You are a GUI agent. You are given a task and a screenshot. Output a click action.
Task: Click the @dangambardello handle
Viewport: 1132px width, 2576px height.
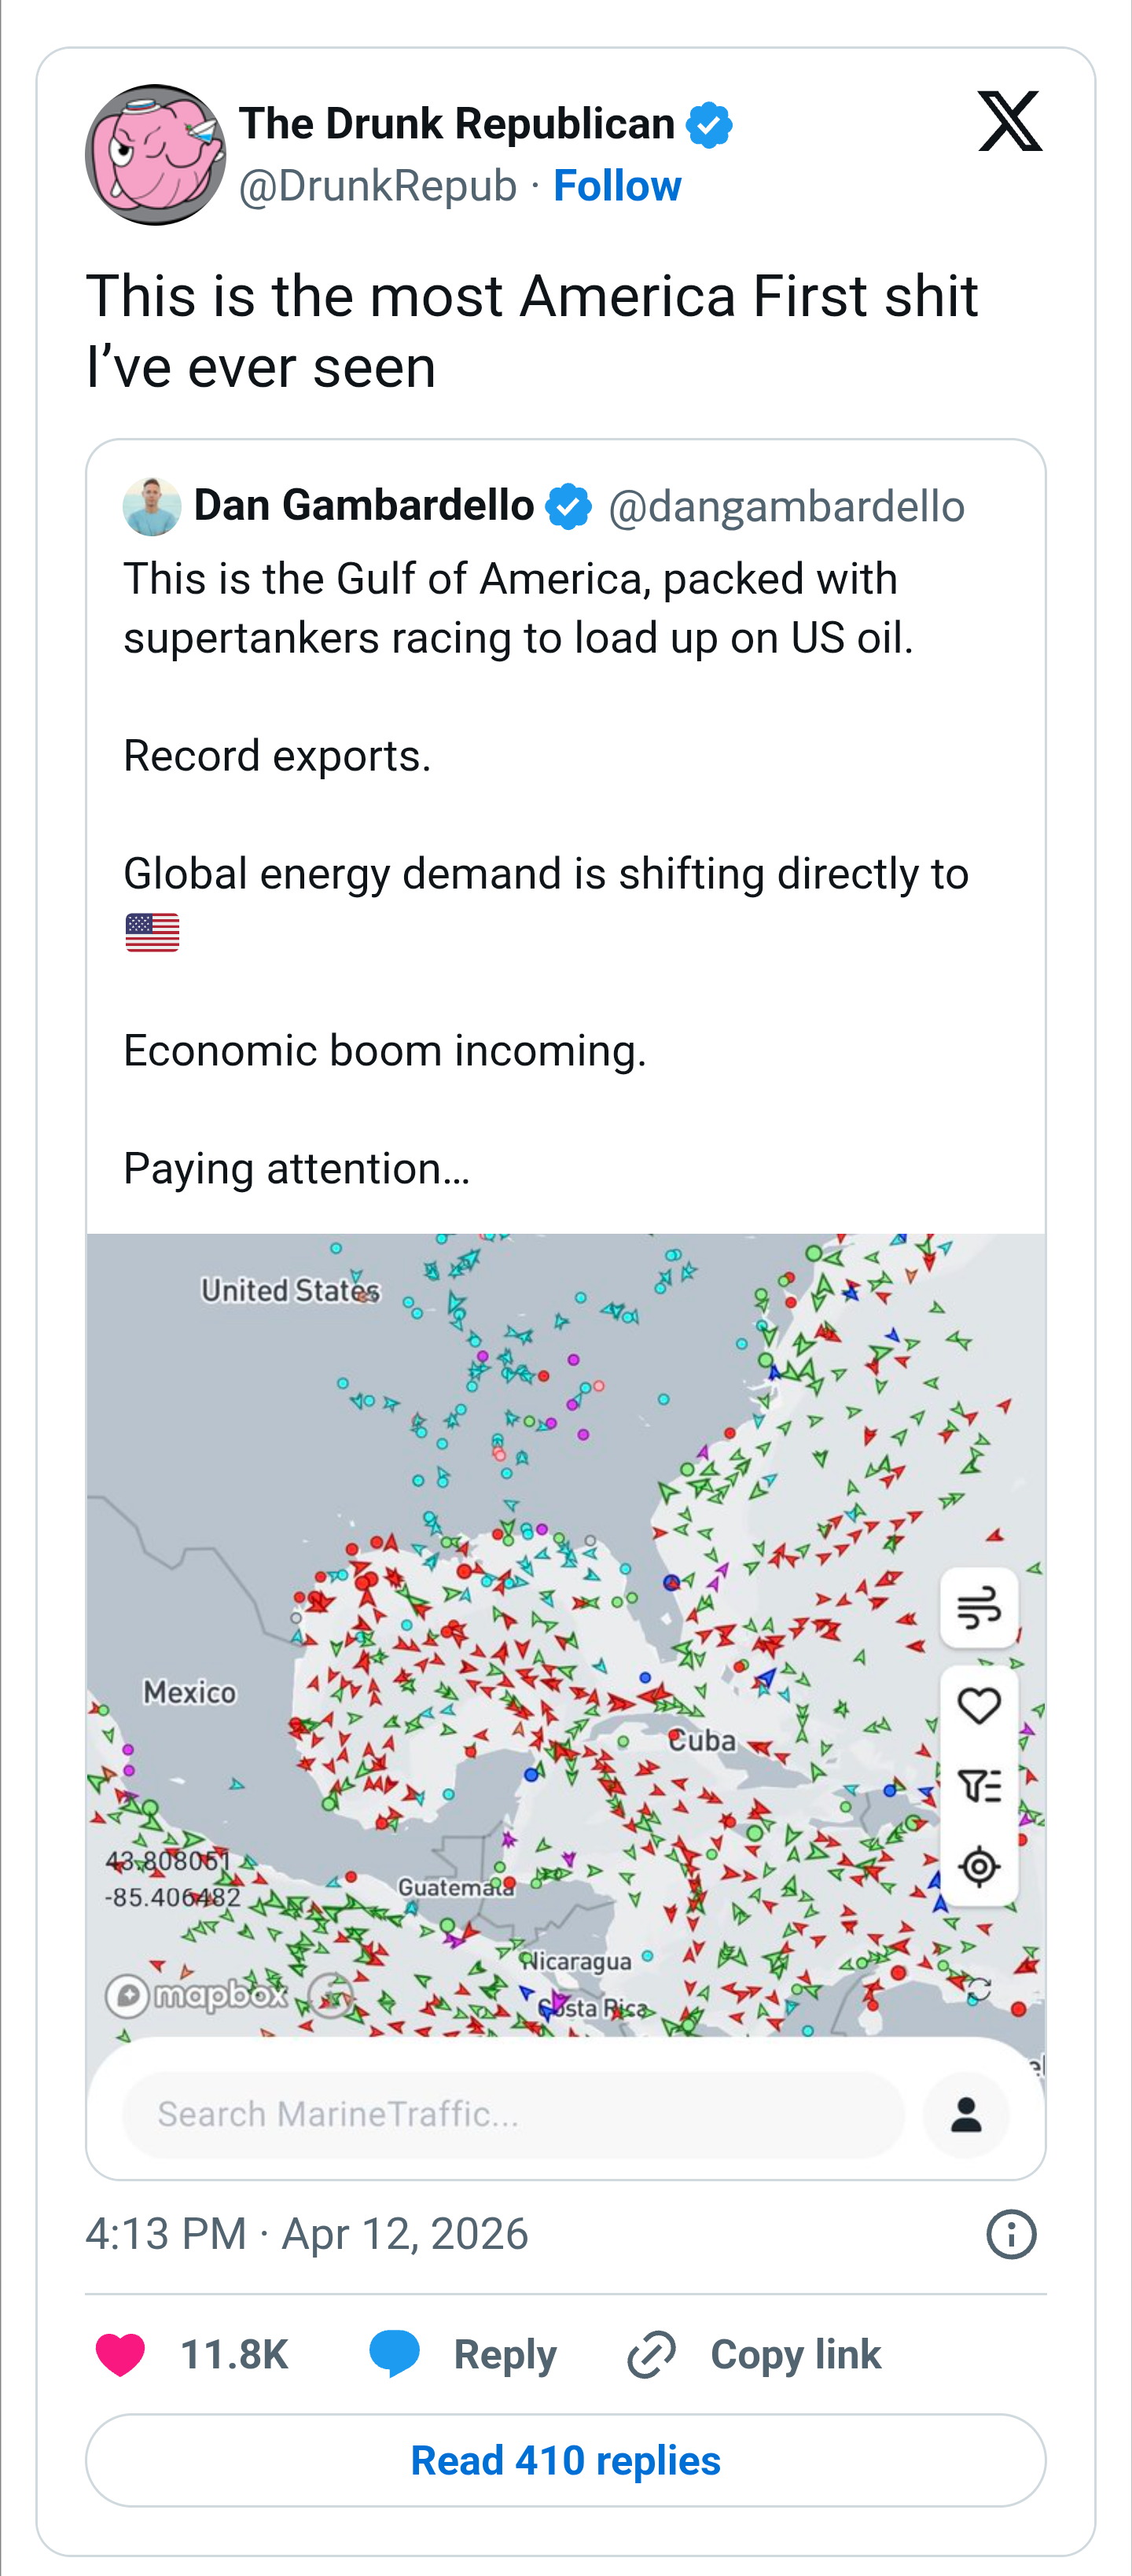tap(787, 506)
